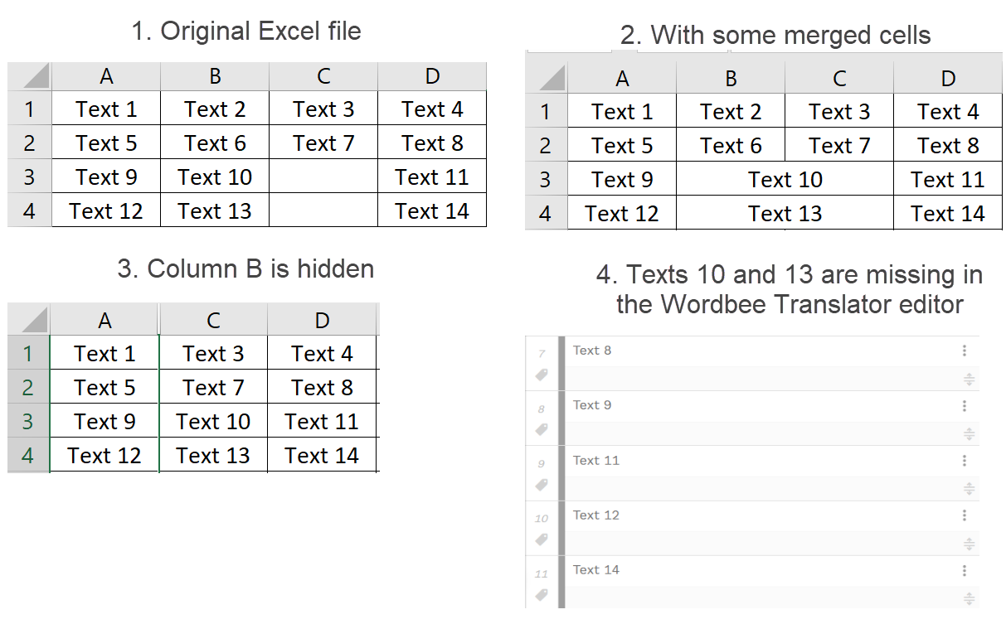Open the three-dot menu for Text 12 segment
Image resolution: width=1006 pixels, height=624 pixels.
[965, 515]
